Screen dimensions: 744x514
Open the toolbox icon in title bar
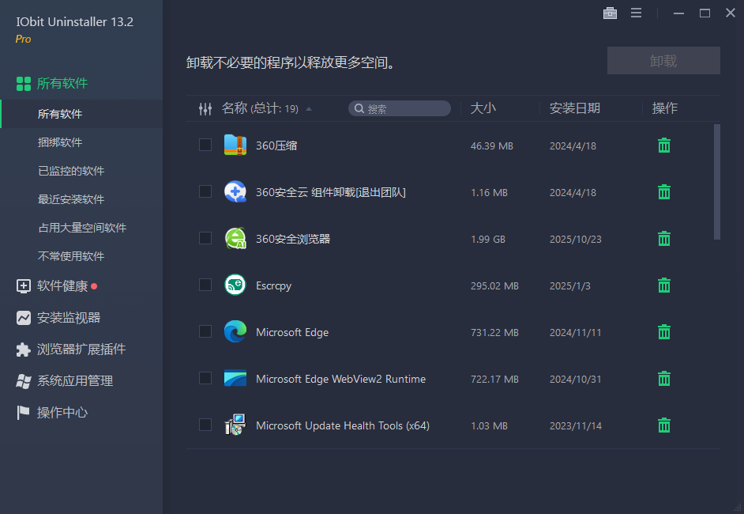(610, 13)
